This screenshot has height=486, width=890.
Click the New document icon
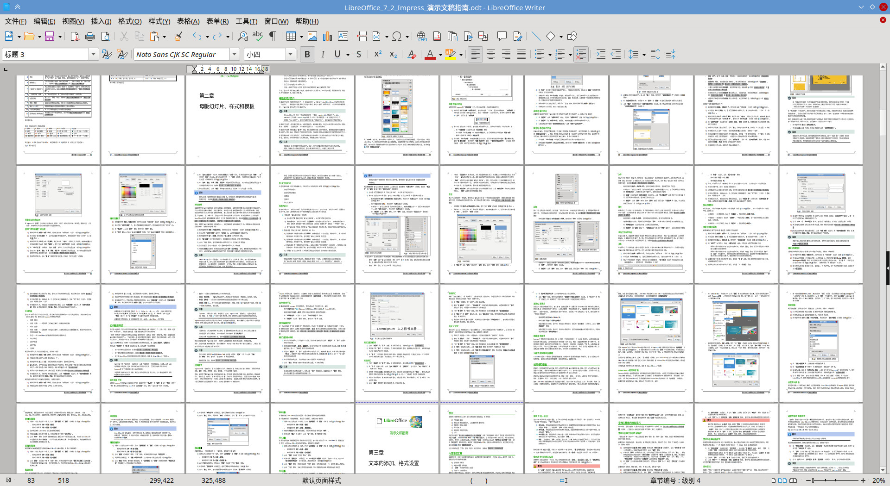tap(8, 36)
